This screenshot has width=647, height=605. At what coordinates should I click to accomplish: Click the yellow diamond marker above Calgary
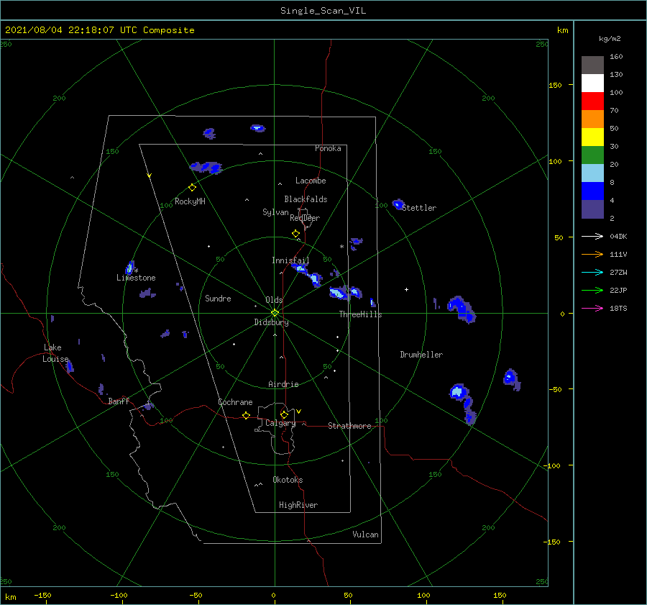(x=284, y=414)
